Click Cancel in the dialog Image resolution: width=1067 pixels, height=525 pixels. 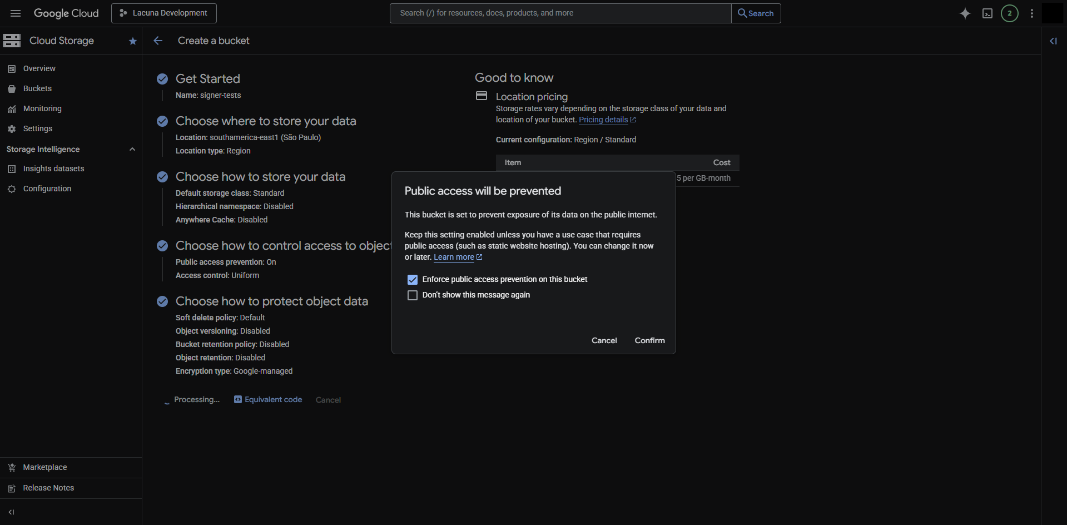pyautogui.click(x=604, y=340)
